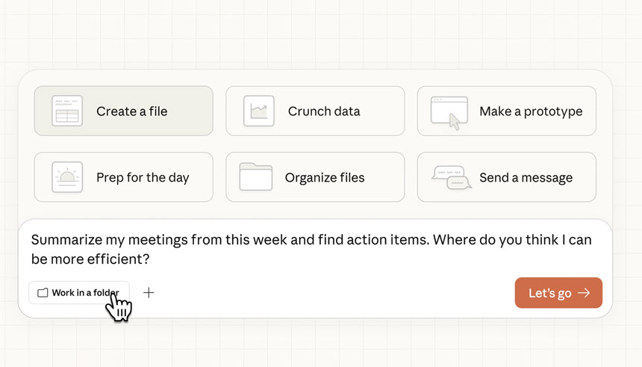Click the sunrise icon on Prep for the day
The height and width of the screenshot is (367, 642).
67,178
